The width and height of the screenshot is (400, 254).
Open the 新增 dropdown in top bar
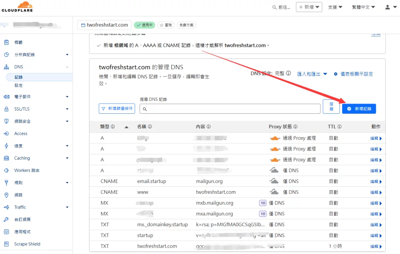click(309, 7)
